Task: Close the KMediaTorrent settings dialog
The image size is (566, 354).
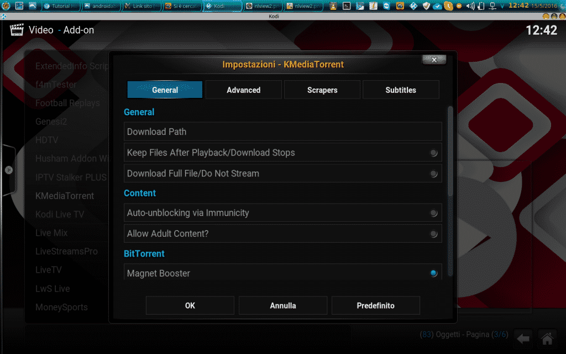Action: coord(434,60)
